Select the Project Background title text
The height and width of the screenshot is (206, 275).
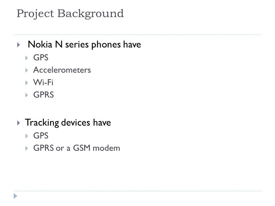point(70,14)
